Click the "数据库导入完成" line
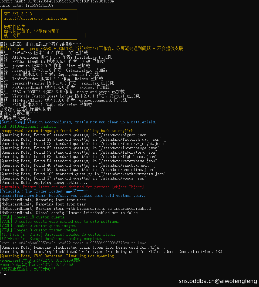259x287 pixels. point(16,118)
